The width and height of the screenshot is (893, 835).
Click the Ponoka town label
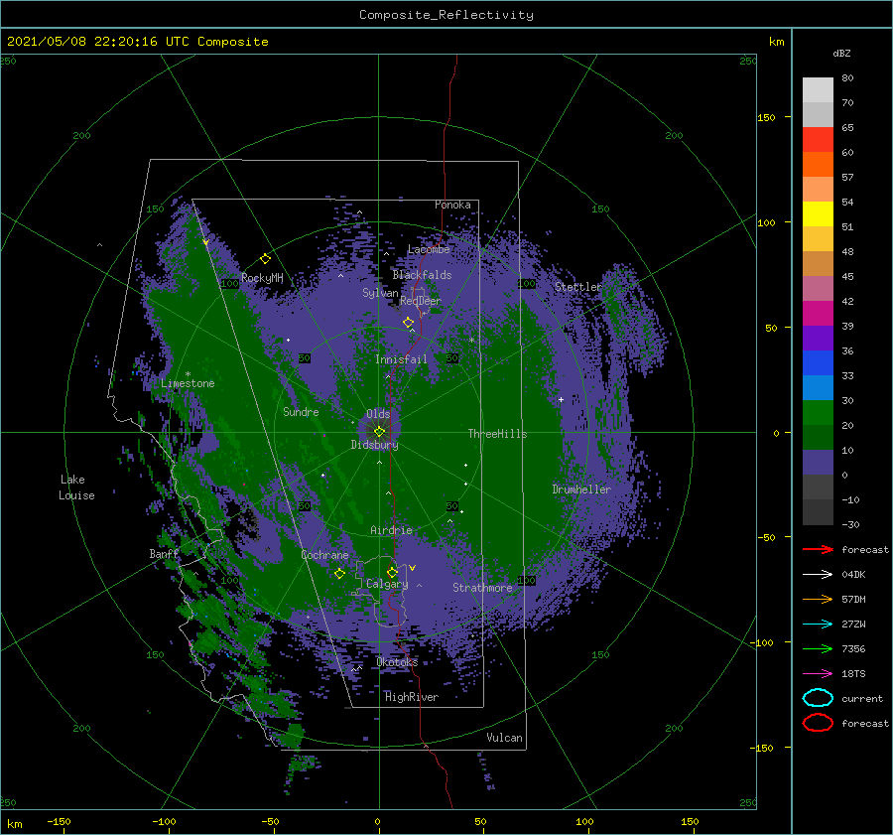point(452,205)
